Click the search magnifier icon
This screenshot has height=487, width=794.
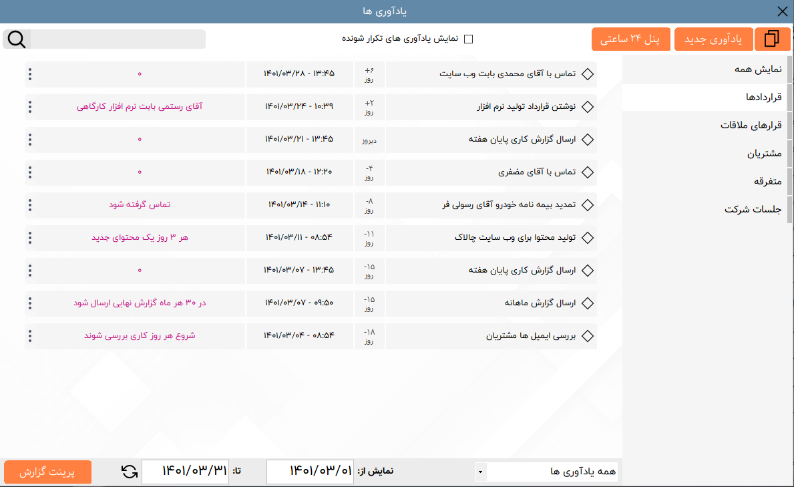coord(15,39)
